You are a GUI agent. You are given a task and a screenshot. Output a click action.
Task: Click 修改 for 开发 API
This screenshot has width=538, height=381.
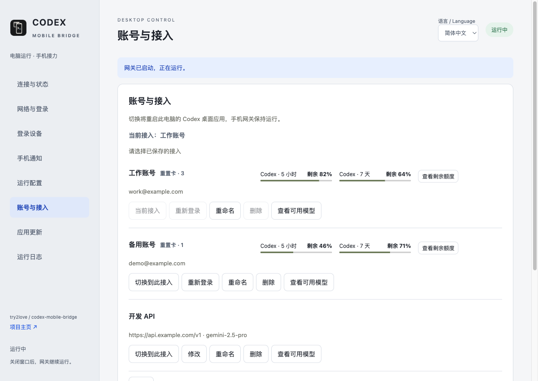point(194,354)
